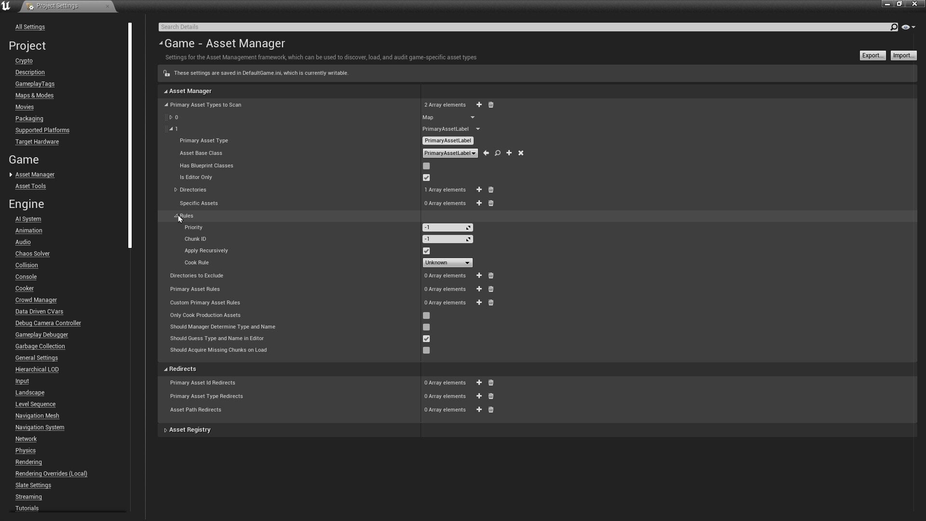
Task: Collapse the Rules property
Action: click(176, 216)
